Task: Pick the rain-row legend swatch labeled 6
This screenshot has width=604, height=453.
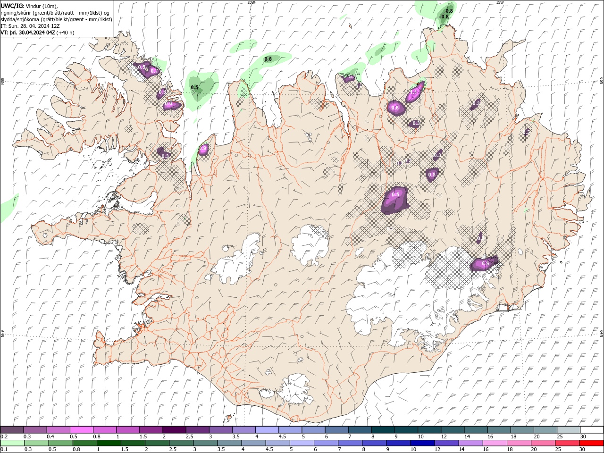Action: (x=326, y=443)
